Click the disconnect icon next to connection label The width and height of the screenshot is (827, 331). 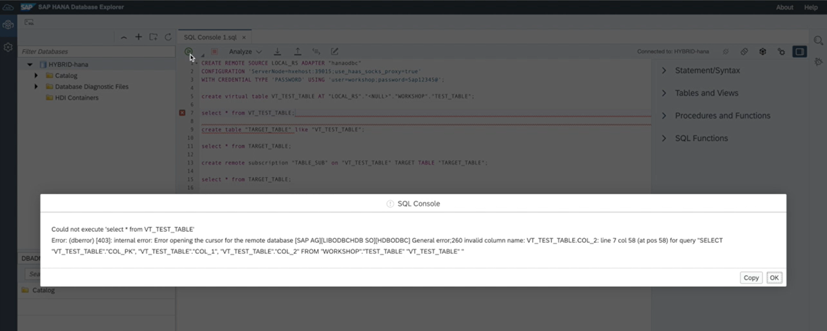[726, 52]
